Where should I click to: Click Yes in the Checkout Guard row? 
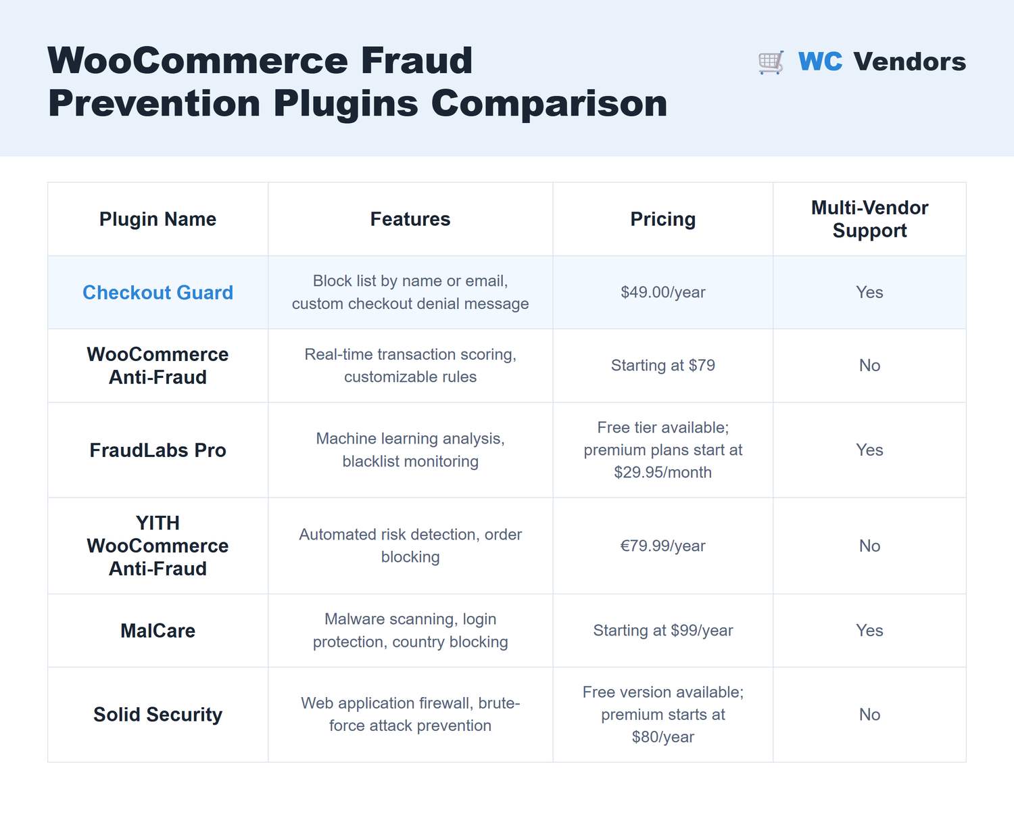coord(869,292)
